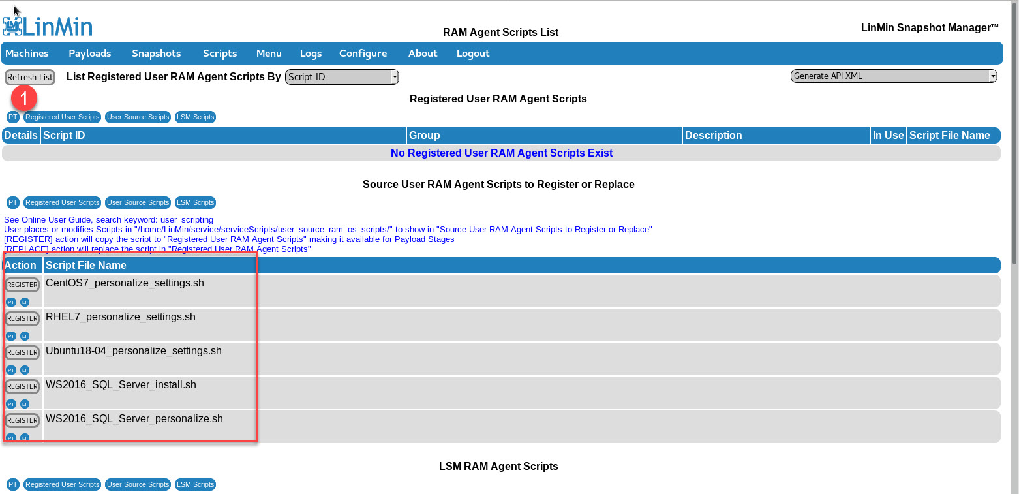Click LT icon in WS2016_SQL_Server_install row
This screenshot has width=1019, height=494.
25,404
